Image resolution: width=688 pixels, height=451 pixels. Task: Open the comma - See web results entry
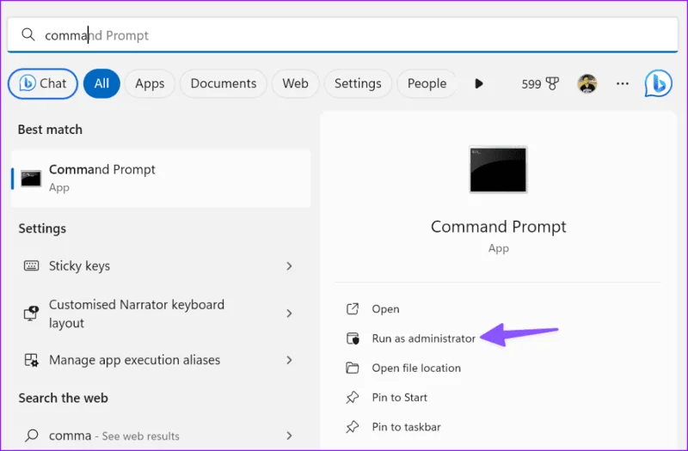click(114, 436)
